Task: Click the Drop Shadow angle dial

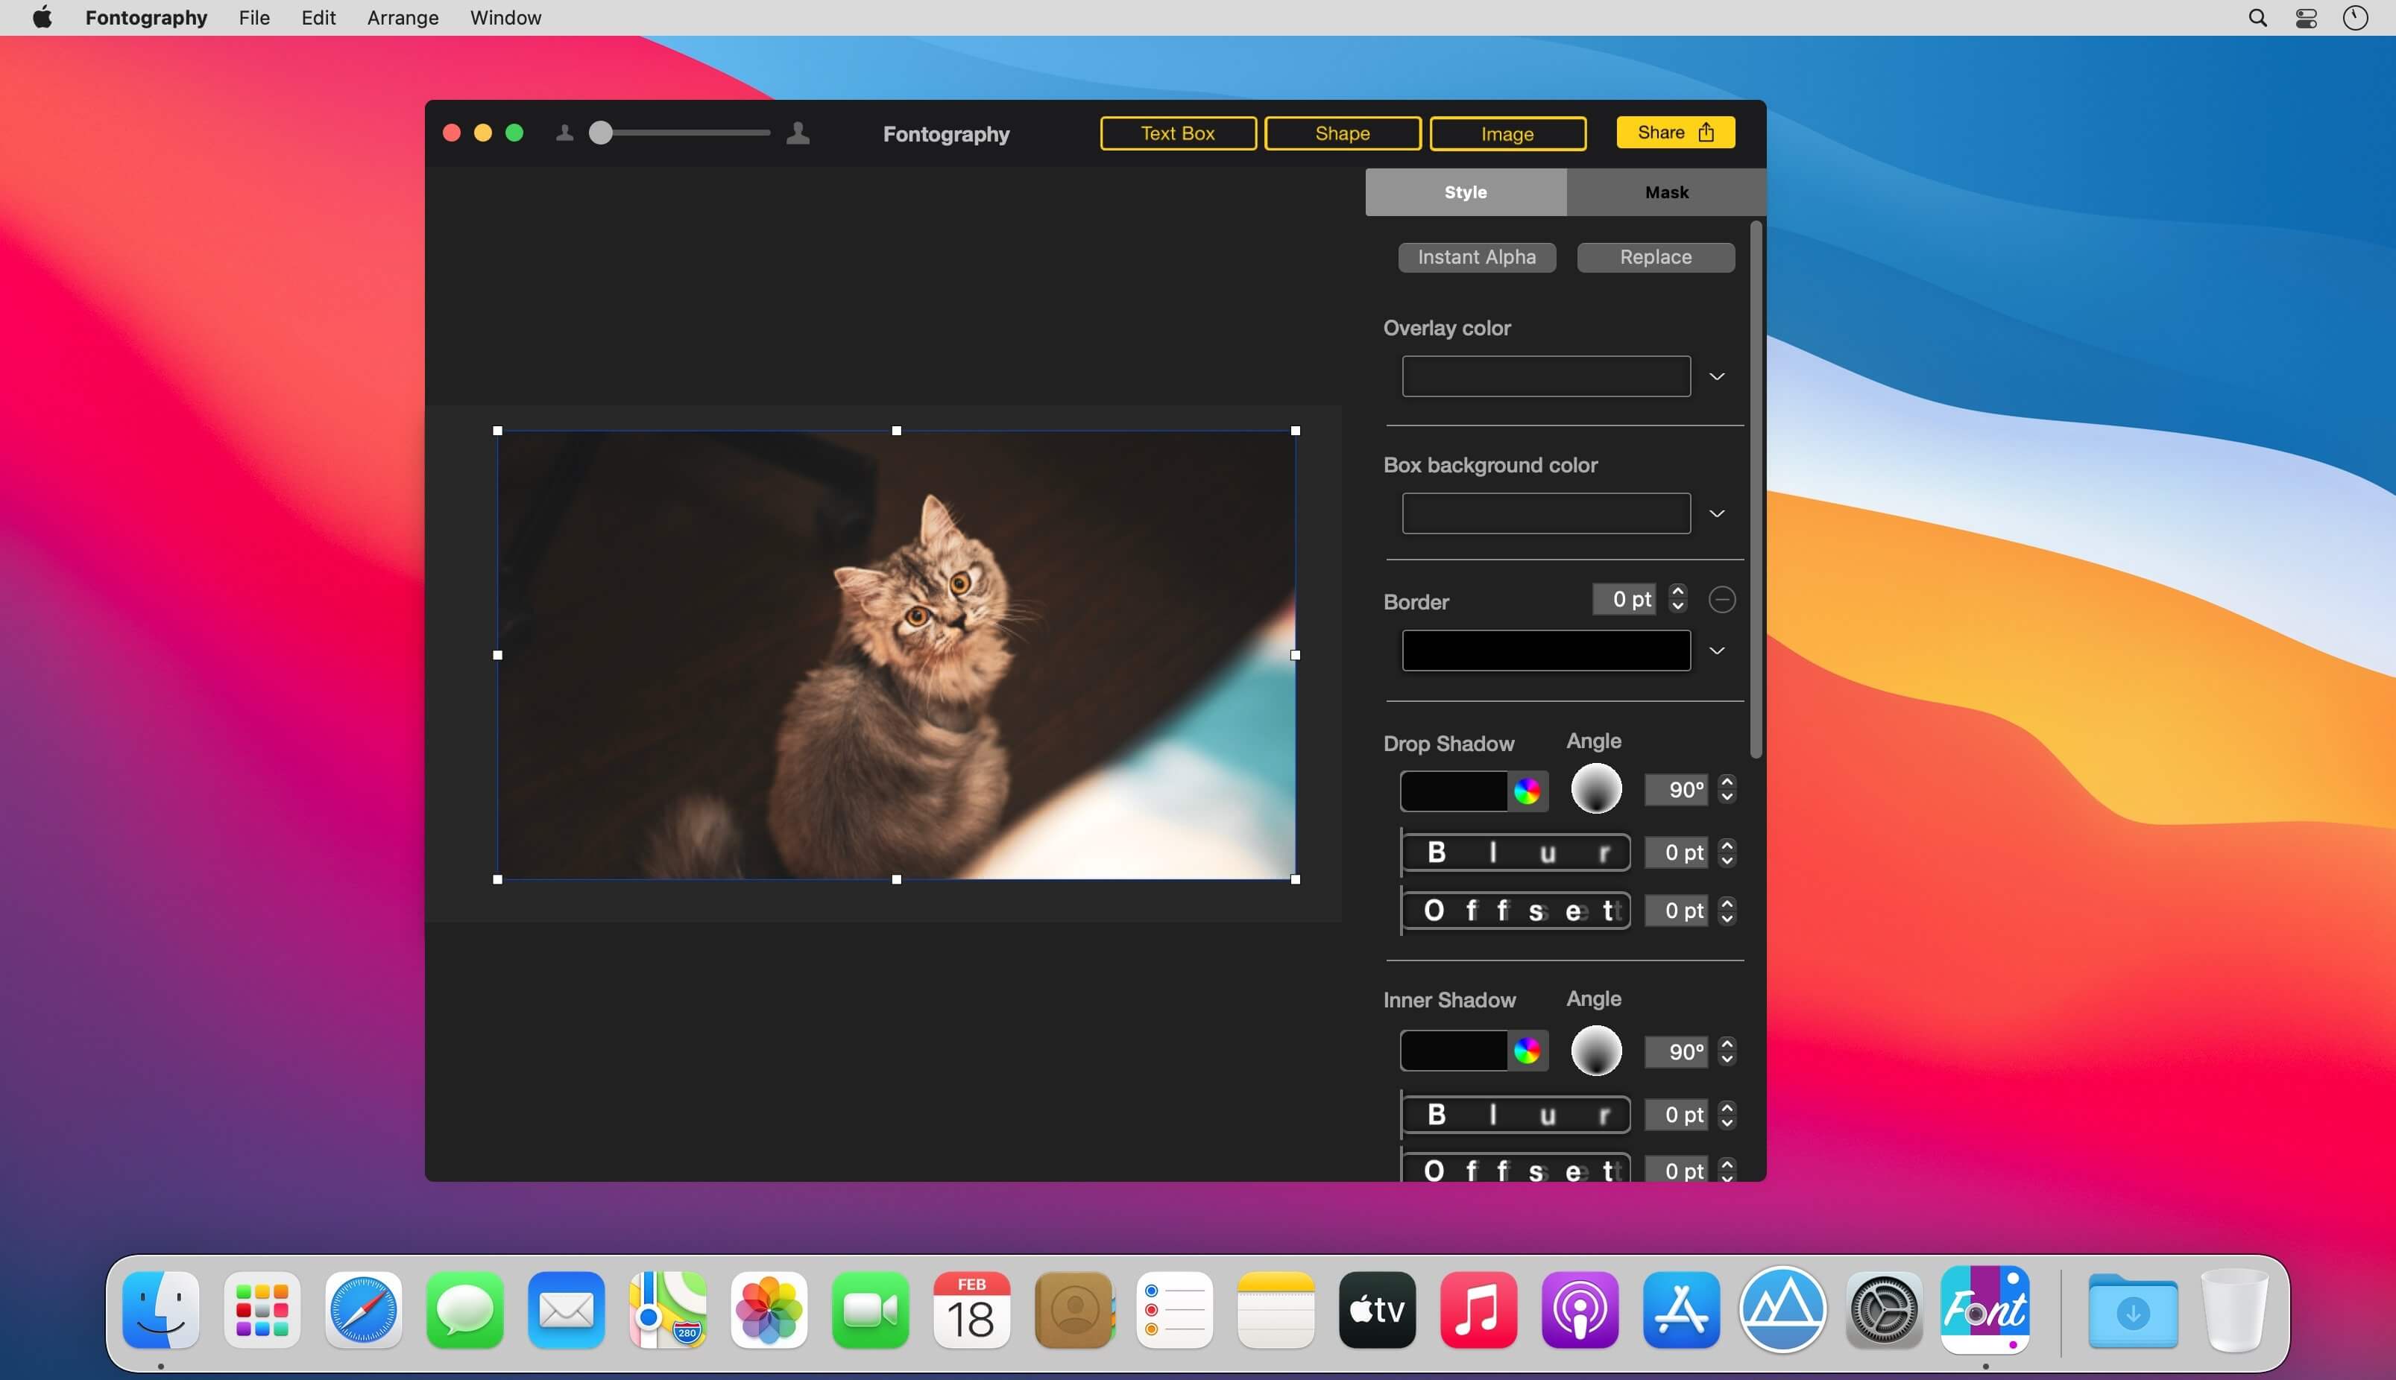Action: pyautogui.click(x=1597, y=788)
